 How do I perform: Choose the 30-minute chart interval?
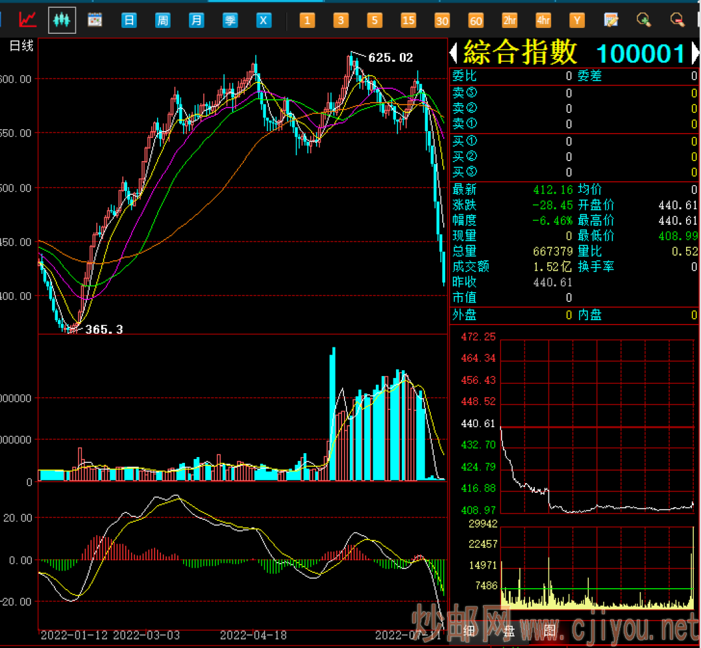click(442, 20)
